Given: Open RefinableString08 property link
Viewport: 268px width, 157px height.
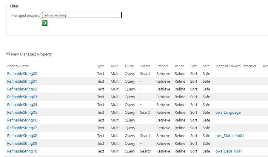Looking at the screenshot, I should pos(22,136).
